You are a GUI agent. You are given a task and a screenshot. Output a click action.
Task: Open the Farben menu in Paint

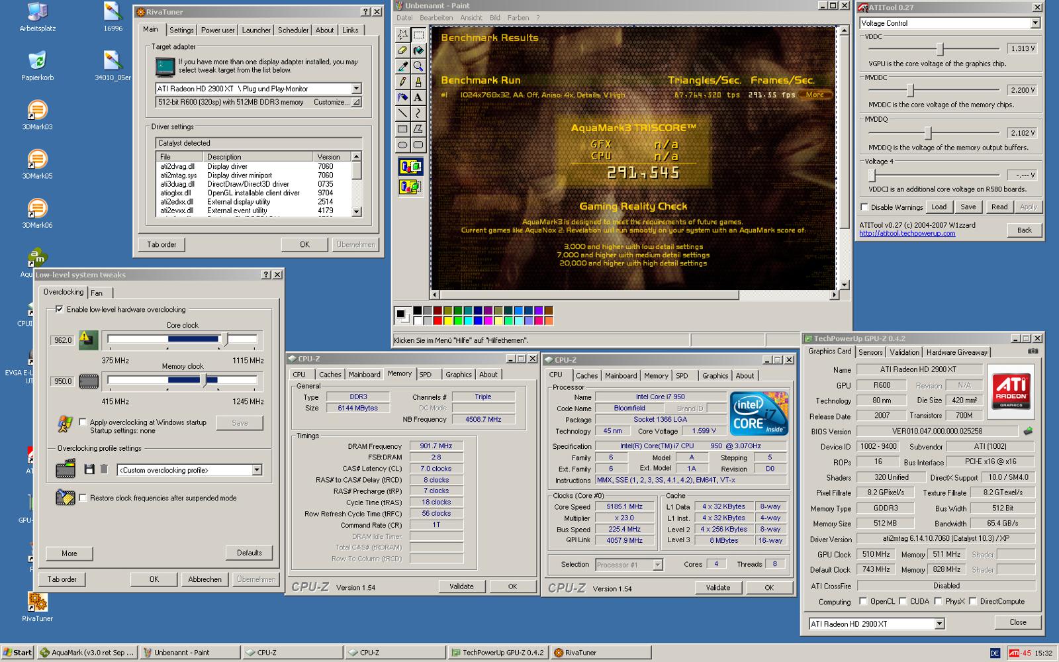[518, 18]
